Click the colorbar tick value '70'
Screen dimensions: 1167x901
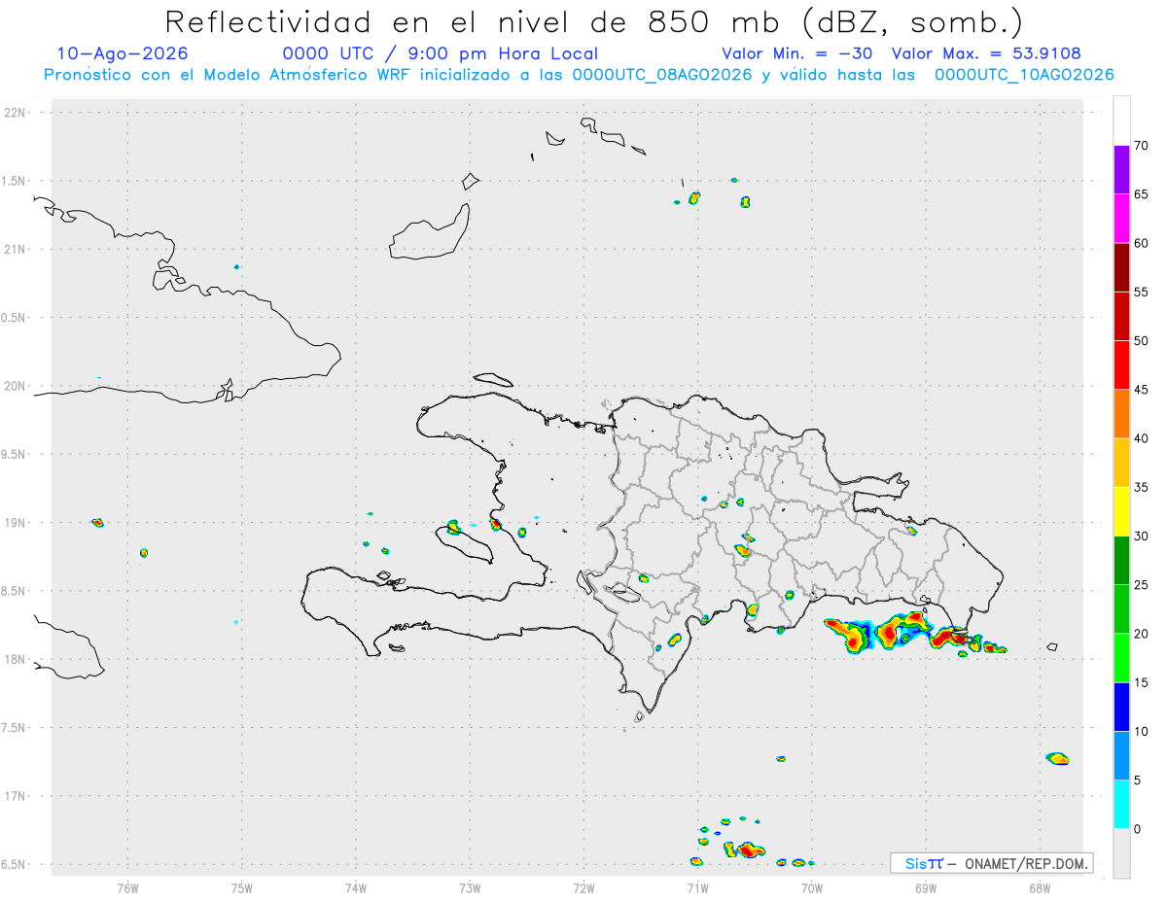click(1141, 146)
